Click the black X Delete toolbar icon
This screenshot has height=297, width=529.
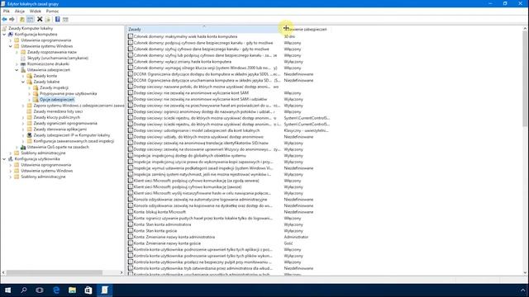point(40,20)
